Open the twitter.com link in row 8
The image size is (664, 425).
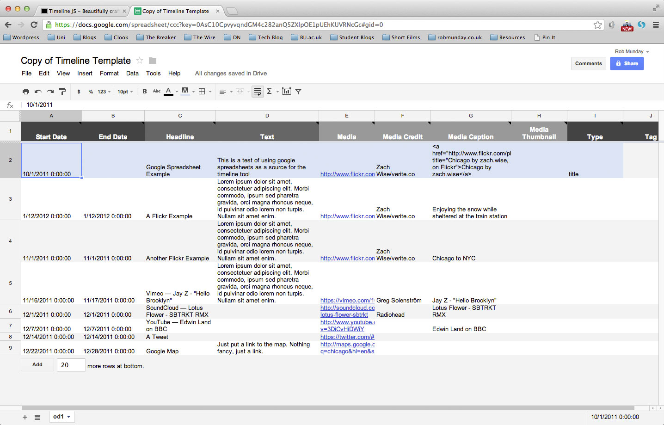[347, 337]
